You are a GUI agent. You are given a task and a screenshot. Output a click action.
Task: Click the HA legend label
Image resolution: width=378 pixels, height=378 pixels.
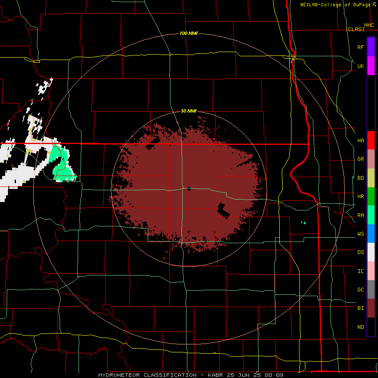[x=360, y=140]
